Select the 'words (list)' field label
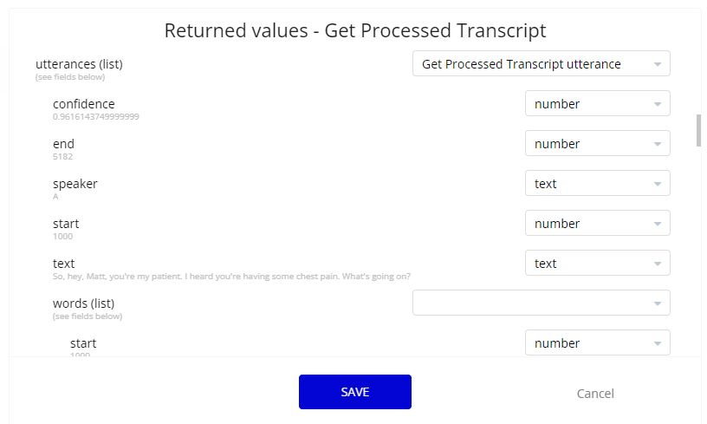This screenshot has height=424, width=707. tap(83, 303)
